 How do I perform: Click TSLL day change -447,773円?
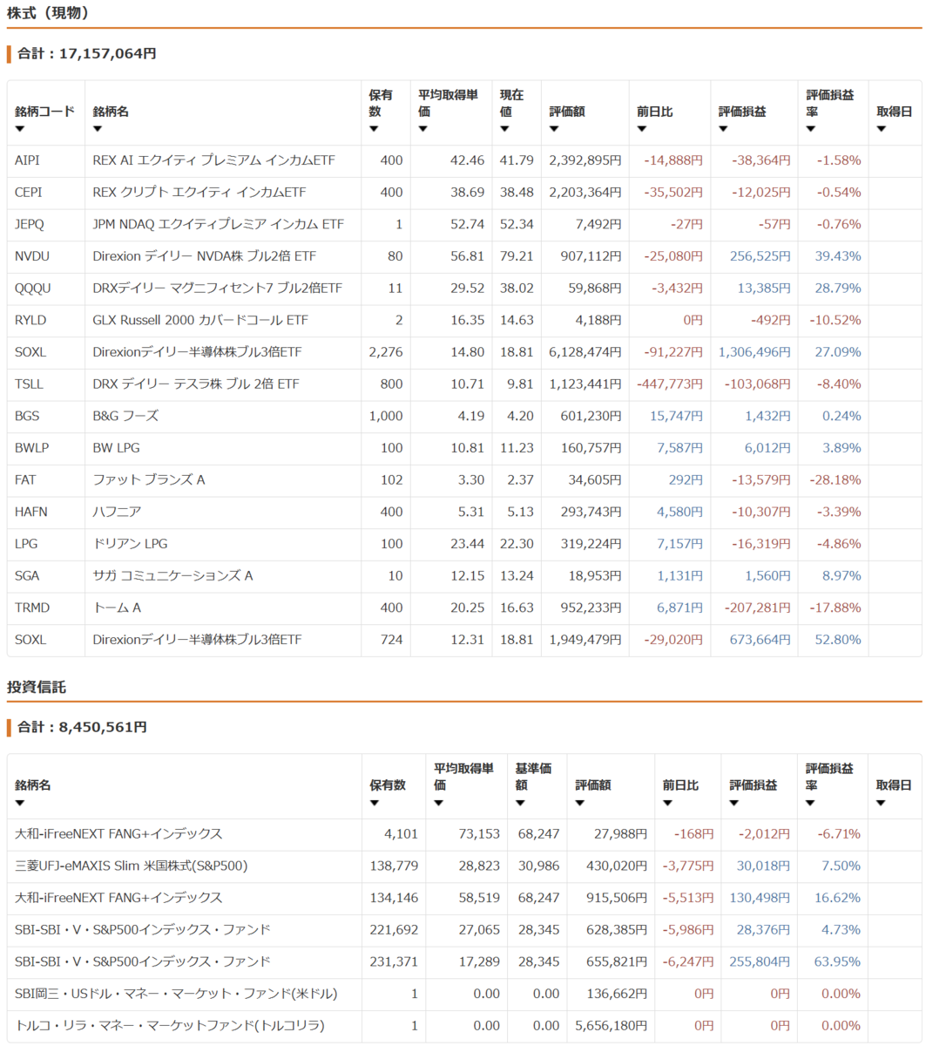670,384
